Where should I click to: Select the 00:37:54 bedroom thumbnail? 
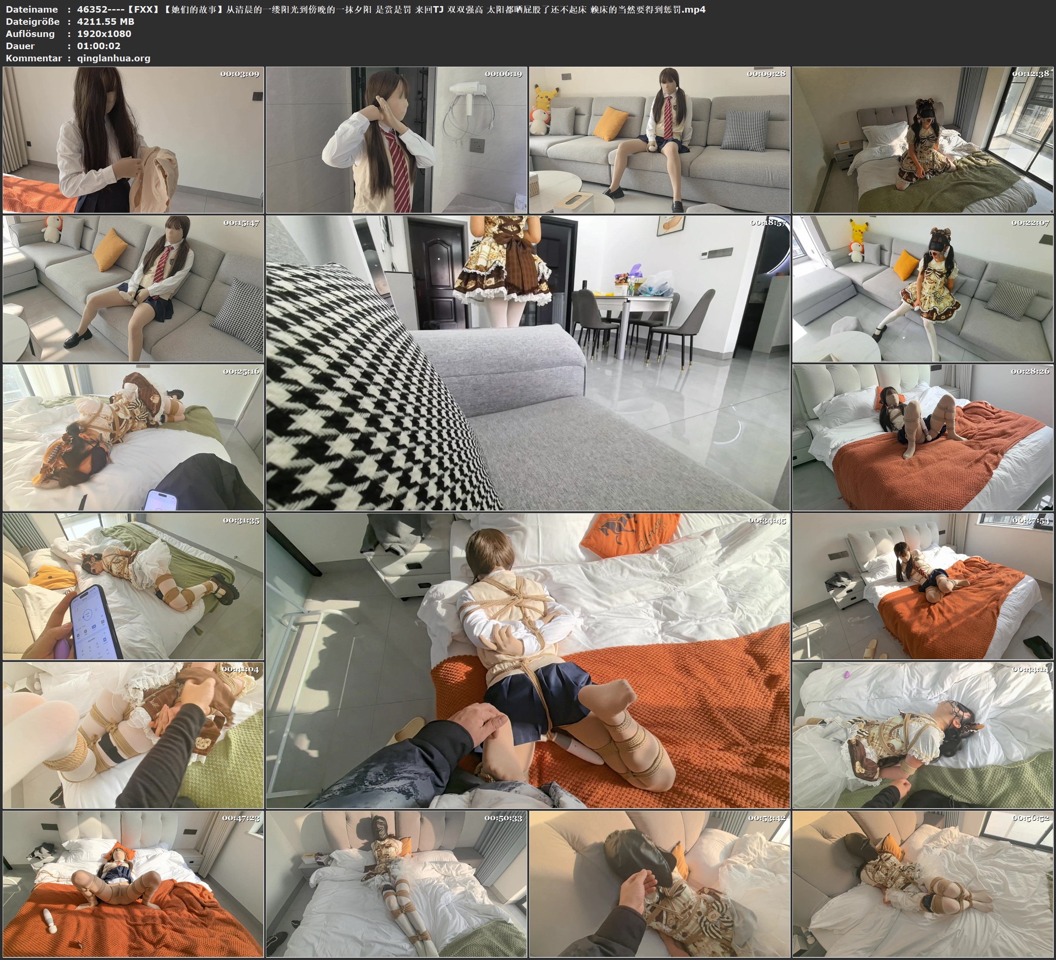coord(922,586)
